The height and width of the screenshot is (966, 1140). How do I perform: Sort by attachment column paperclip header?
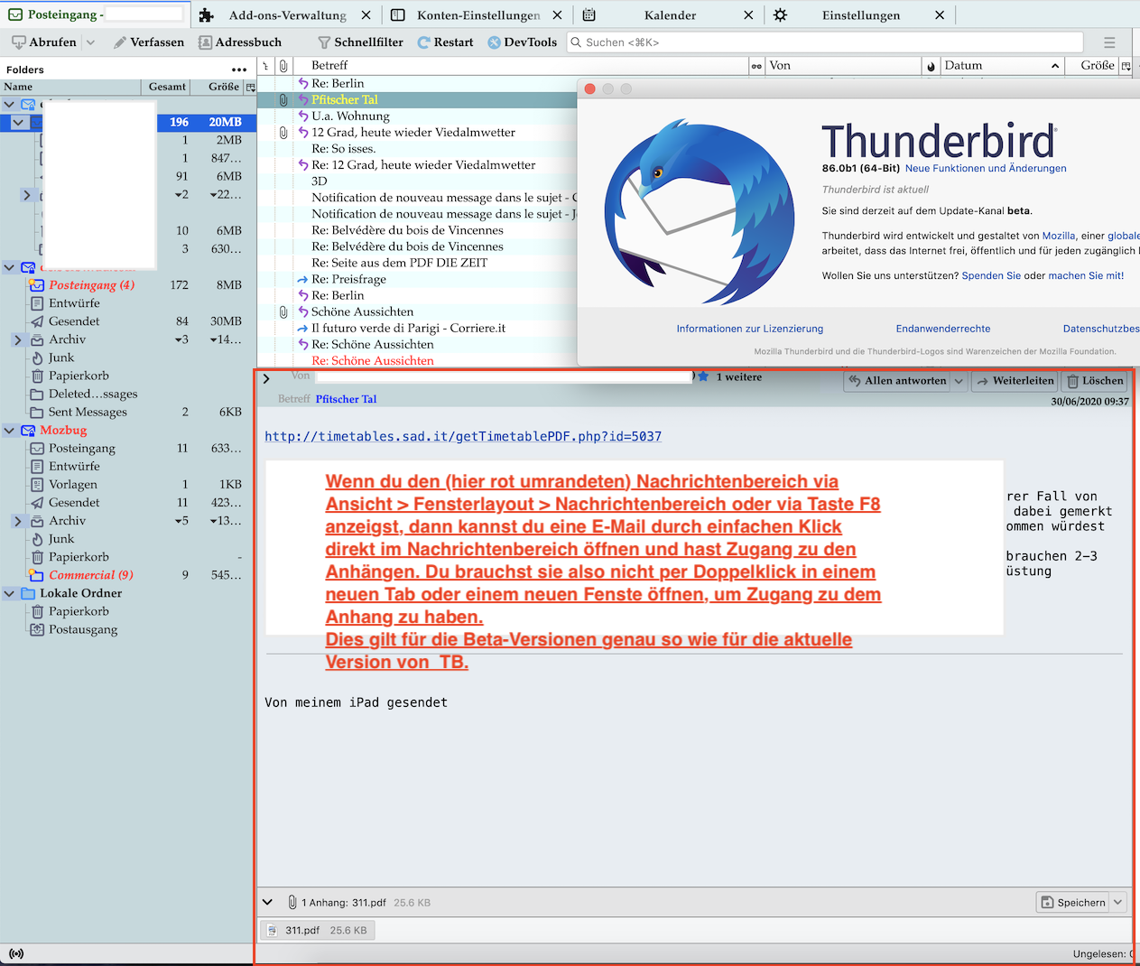click(x=283, y=66)
